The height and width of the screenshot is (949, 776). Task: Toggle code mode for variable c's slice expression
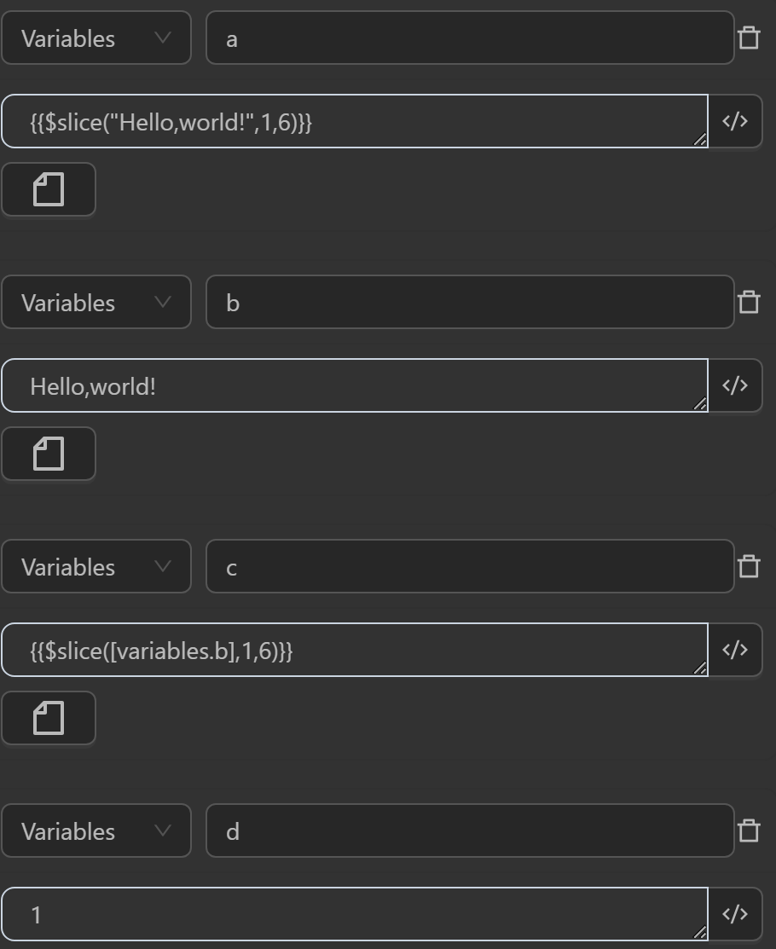coord(735,650)
